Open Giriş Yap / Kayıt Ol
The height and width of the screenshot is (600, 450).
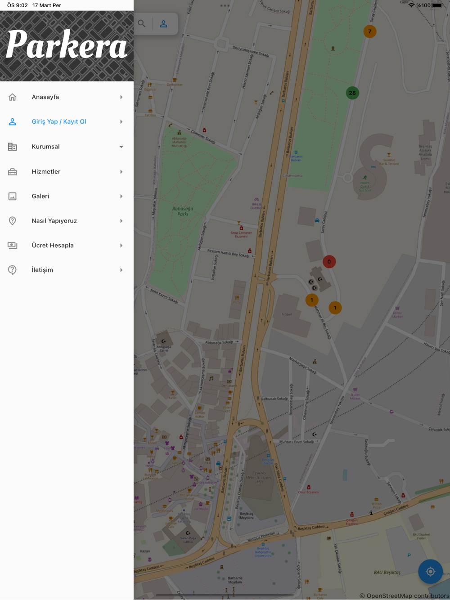(67, 122)
